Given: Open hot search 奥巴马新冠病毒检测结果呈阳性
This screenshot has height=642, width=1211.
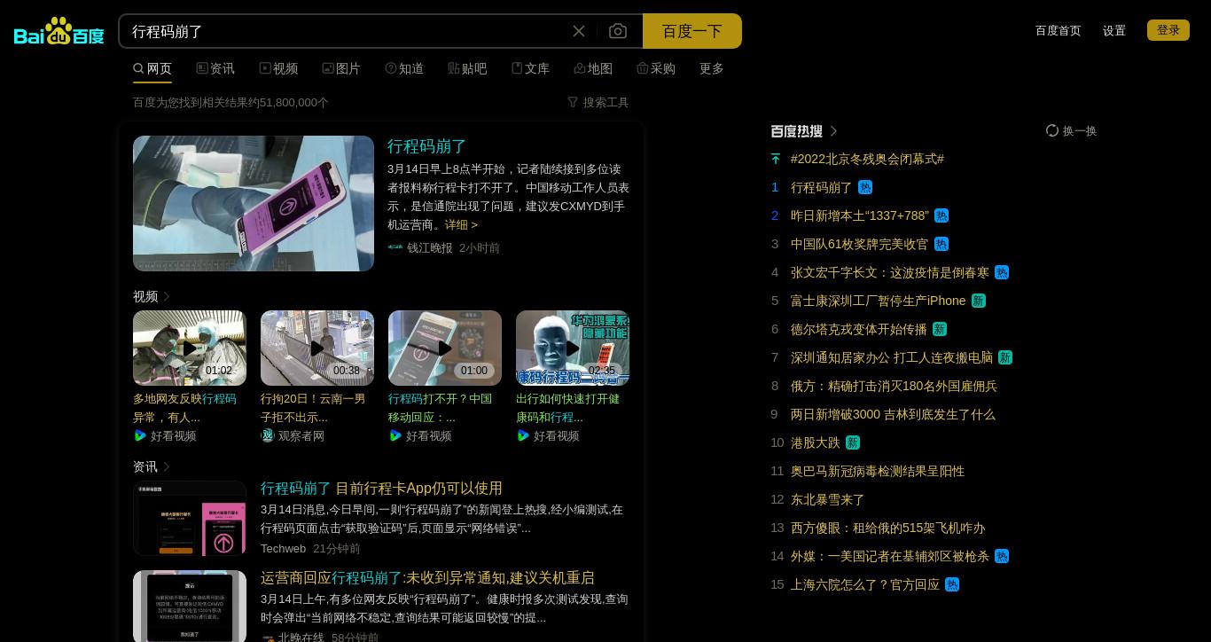Looking at the screenshot, I should [878, 471].
